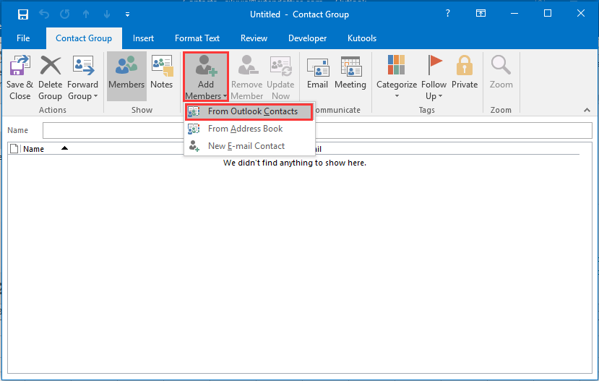Viewport: 599px width, 381px height.
Task: Switch to the Insert tab
Action: click(x=143, y=38)
